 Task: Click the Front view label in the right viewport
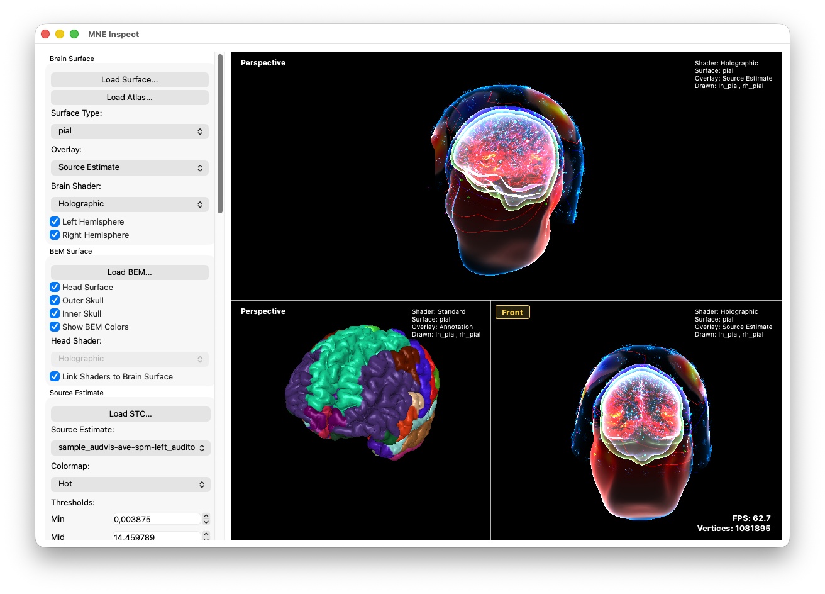coord(512,311)
